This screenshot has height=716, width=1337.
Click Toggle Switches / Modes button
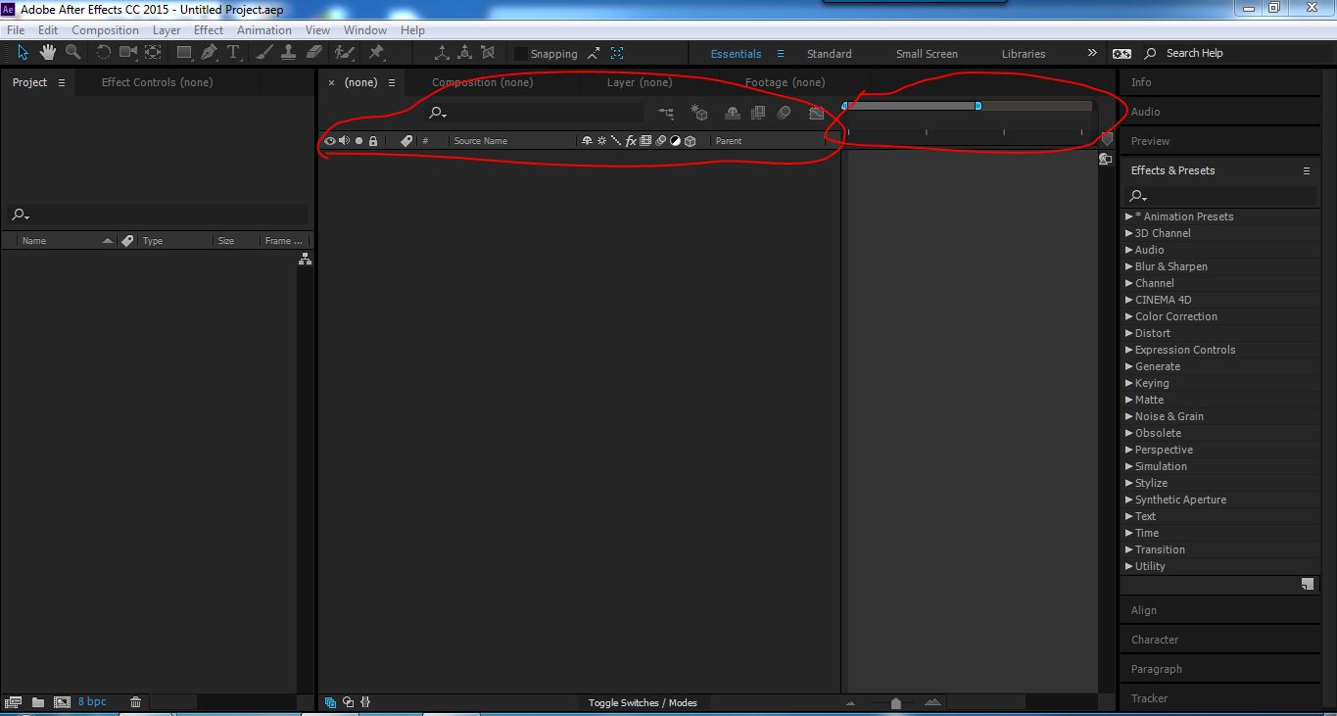pyautogui.click(x=643, y=702)
